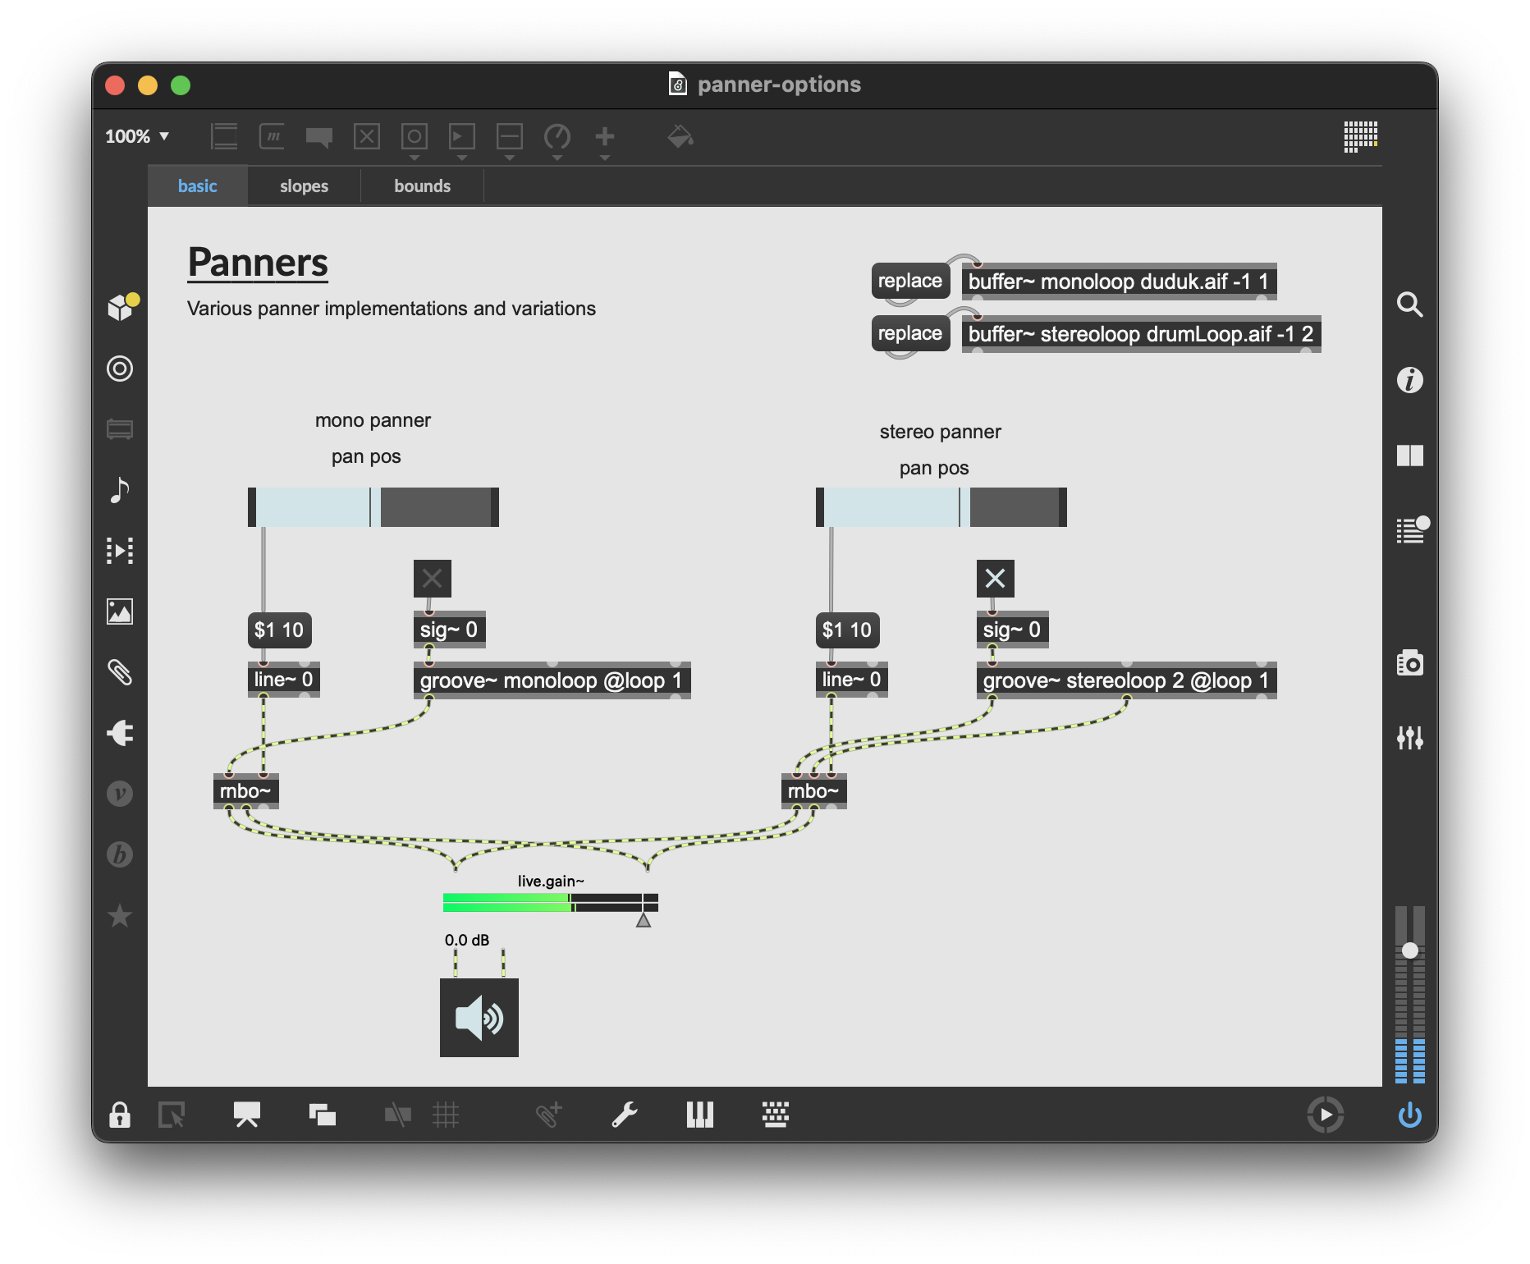1530x1264 pixels.
Task: Toggle the stereo panner groove playback toggle
Action: (995, 579)
